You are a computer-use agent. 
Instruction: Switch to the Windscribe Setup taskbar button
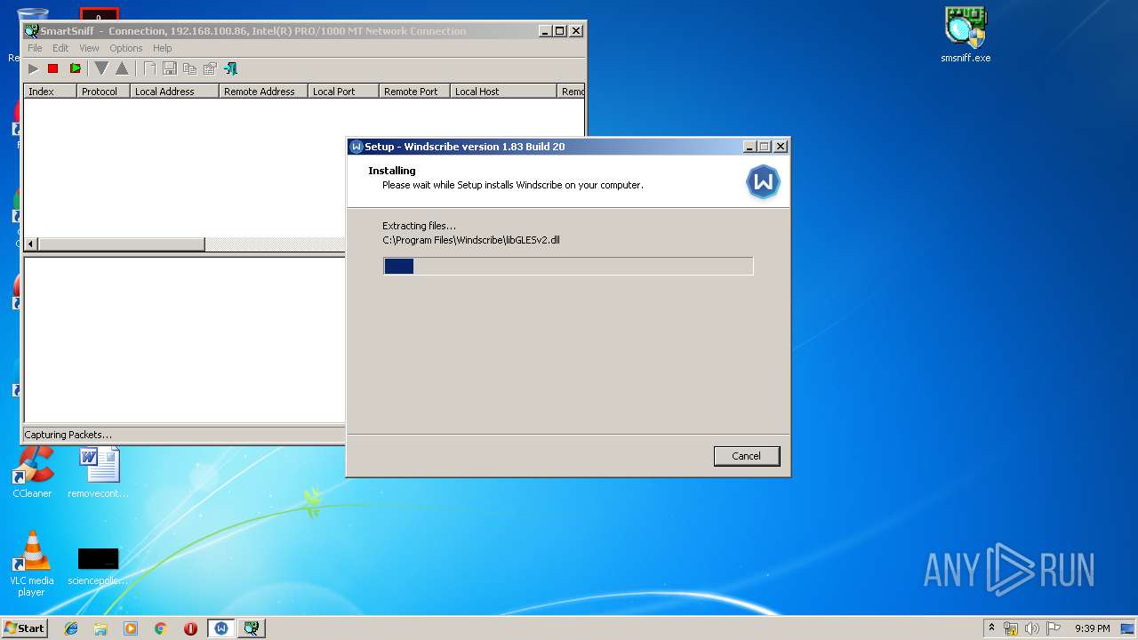(x=221, y=628)
